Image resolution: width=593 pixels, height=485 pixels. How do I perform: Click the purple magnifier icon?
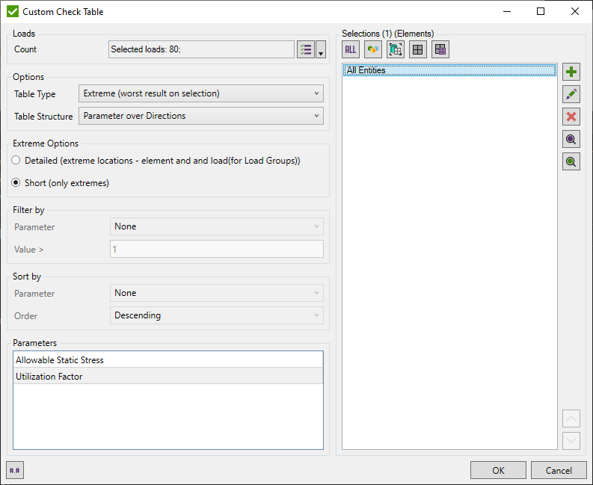click(571, 139)
